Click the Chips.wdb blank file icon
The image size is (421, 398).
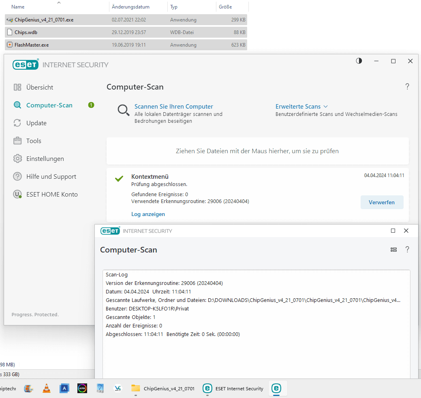[x=10, y=32]
